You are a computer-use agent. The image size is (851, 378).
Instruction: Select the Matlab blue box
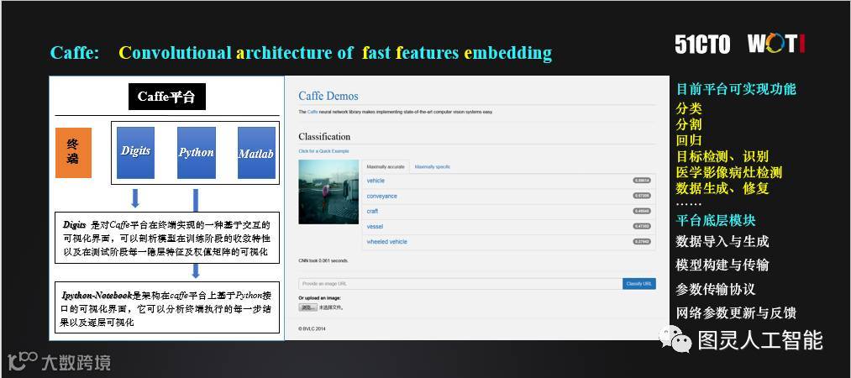(x=256, y=152)
